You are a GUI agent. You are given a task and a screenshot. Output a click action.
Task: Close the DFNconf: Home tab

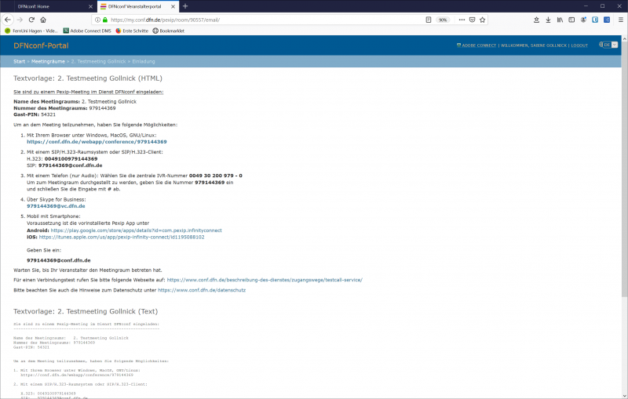(90, 6)
